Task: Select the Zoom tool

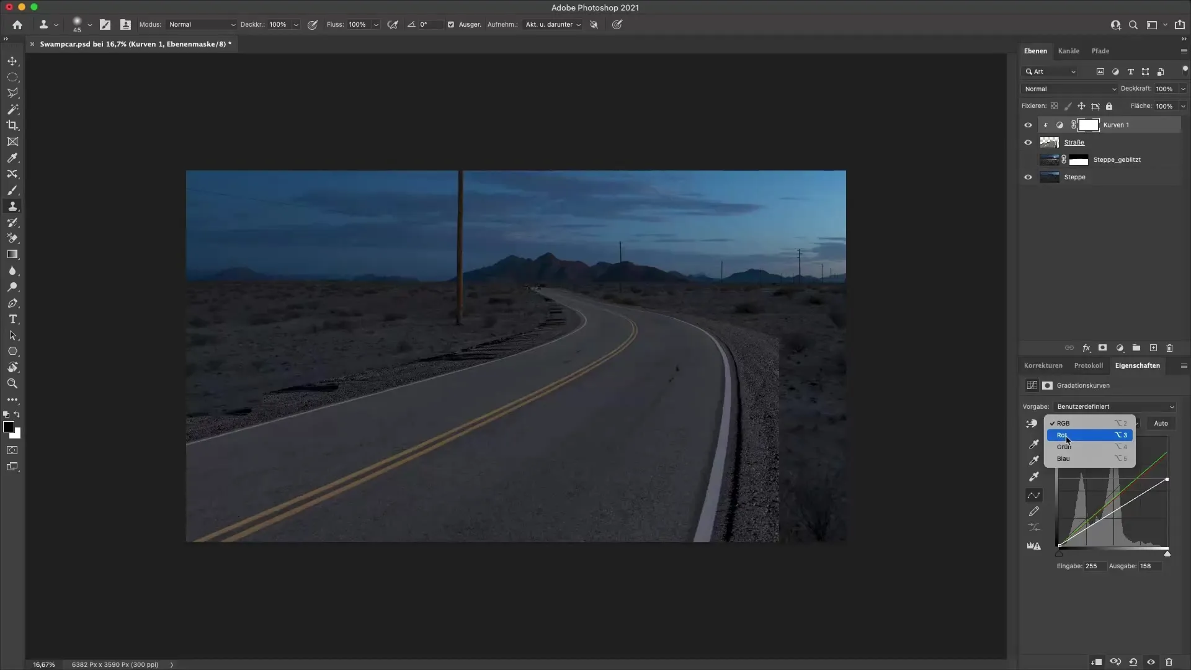Action: click(12, 383)
